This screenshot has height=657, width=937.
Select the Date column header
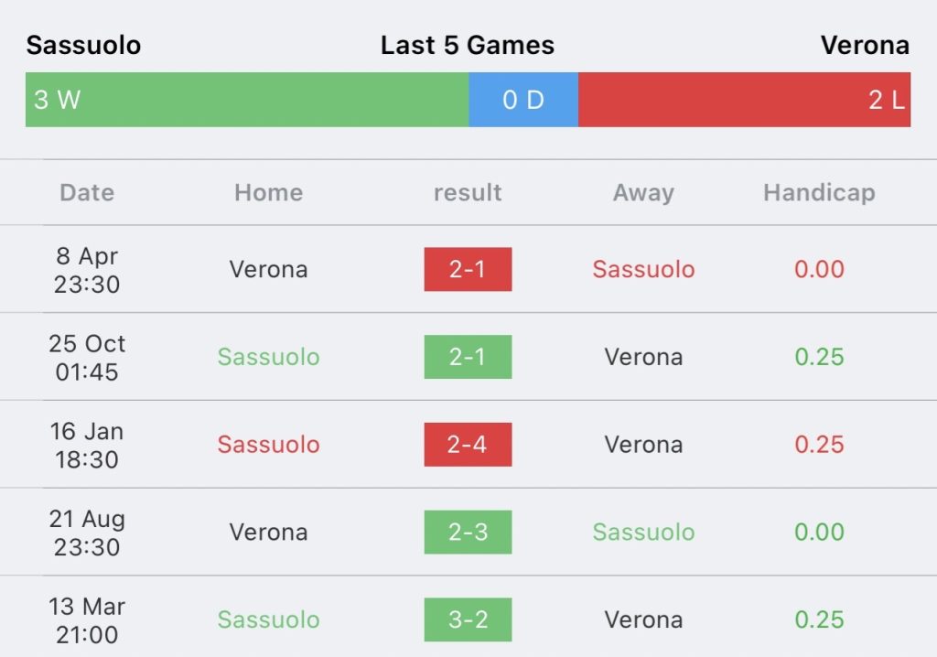click(x=87, y=192)
